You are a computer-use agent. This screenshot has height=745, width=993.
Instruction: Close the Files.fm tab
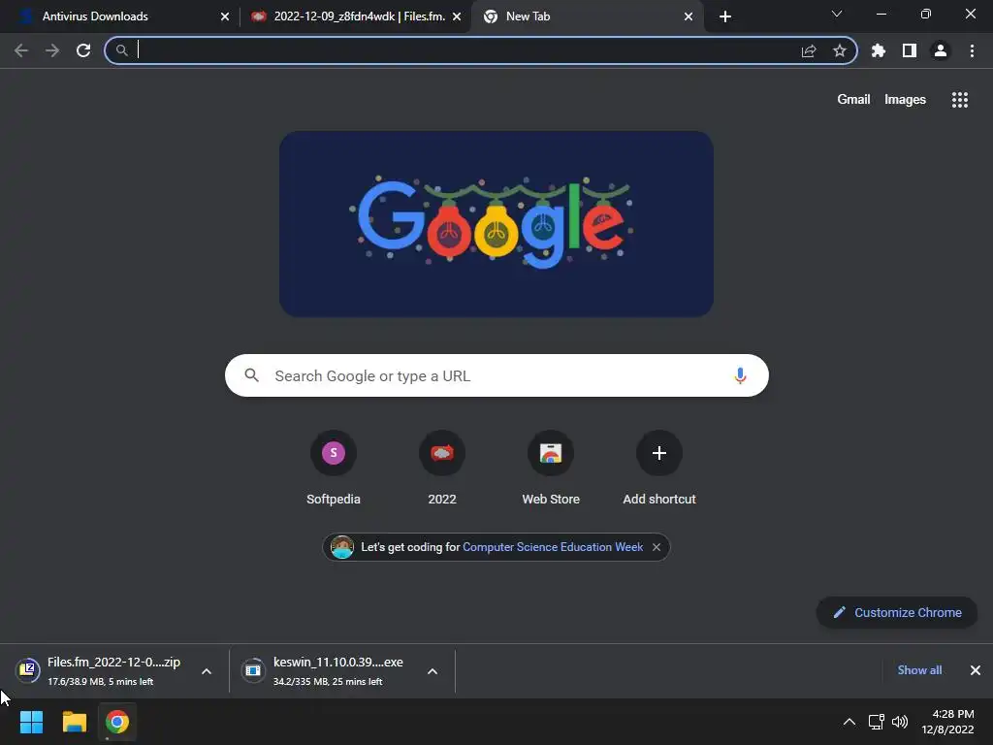[457, 17]
